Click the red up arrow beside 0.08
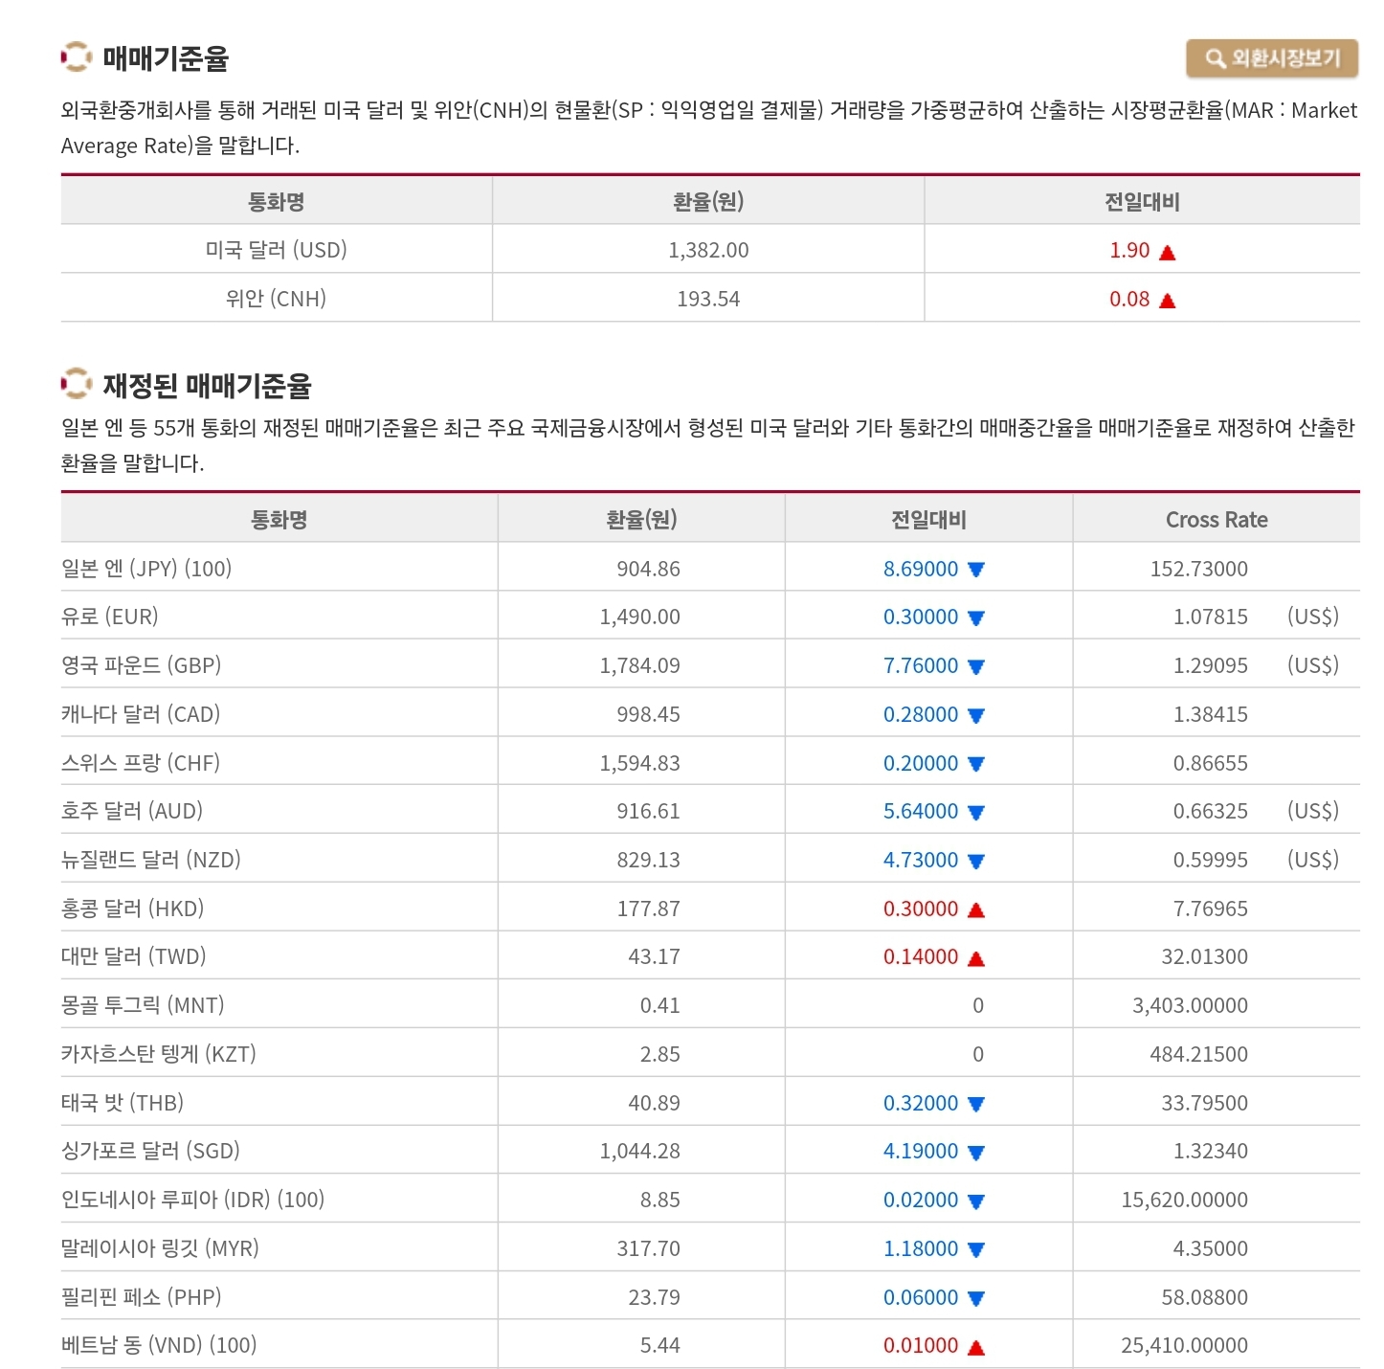1384x1369 pixels. tap(1167, 301)
